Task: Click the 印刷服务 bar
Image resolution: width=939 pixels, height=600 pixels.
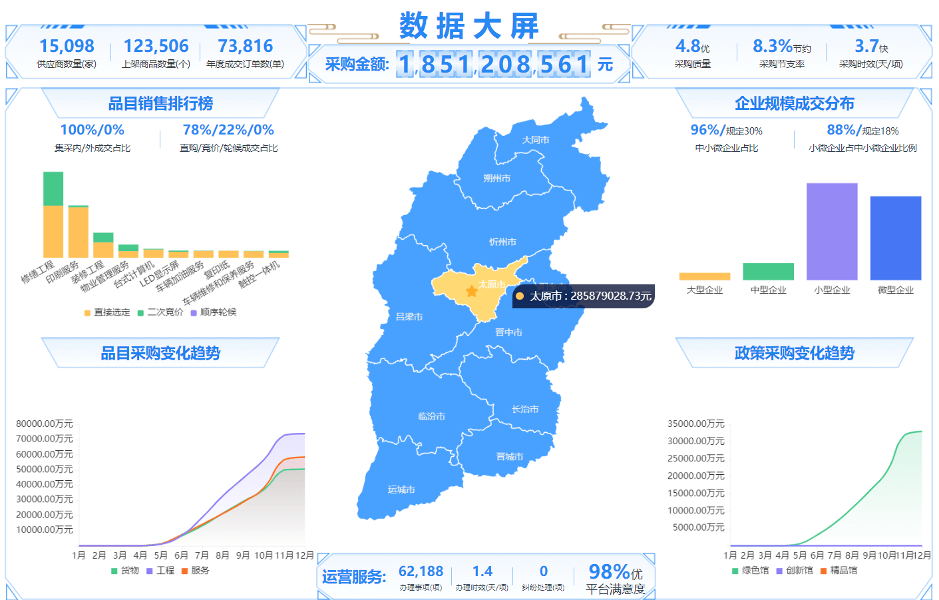Action: 78,232
